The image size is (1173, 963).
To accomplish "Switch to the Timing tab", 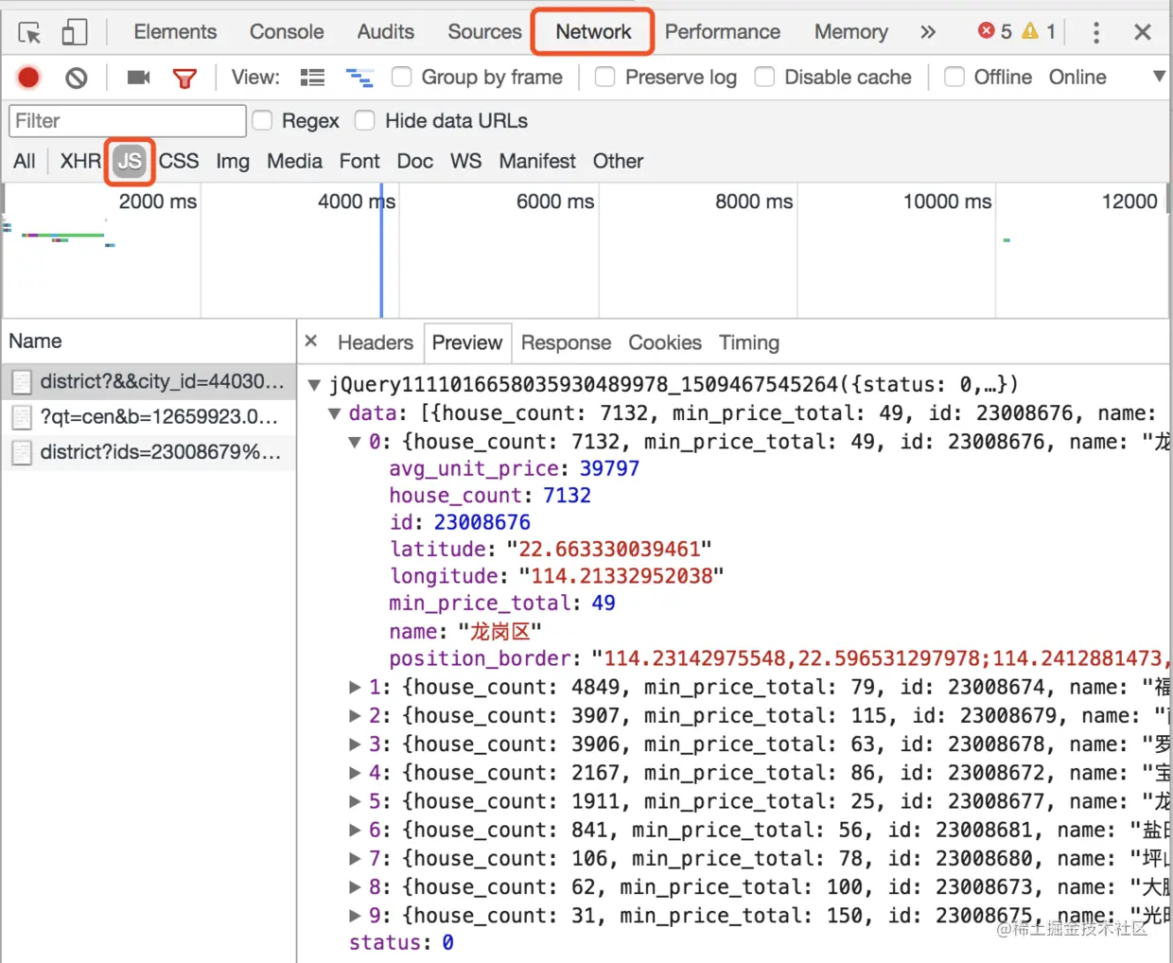I will [749, 342].
